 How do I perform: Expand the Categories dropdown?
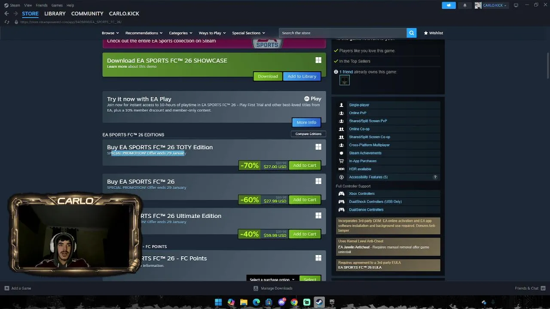[180, 33]
